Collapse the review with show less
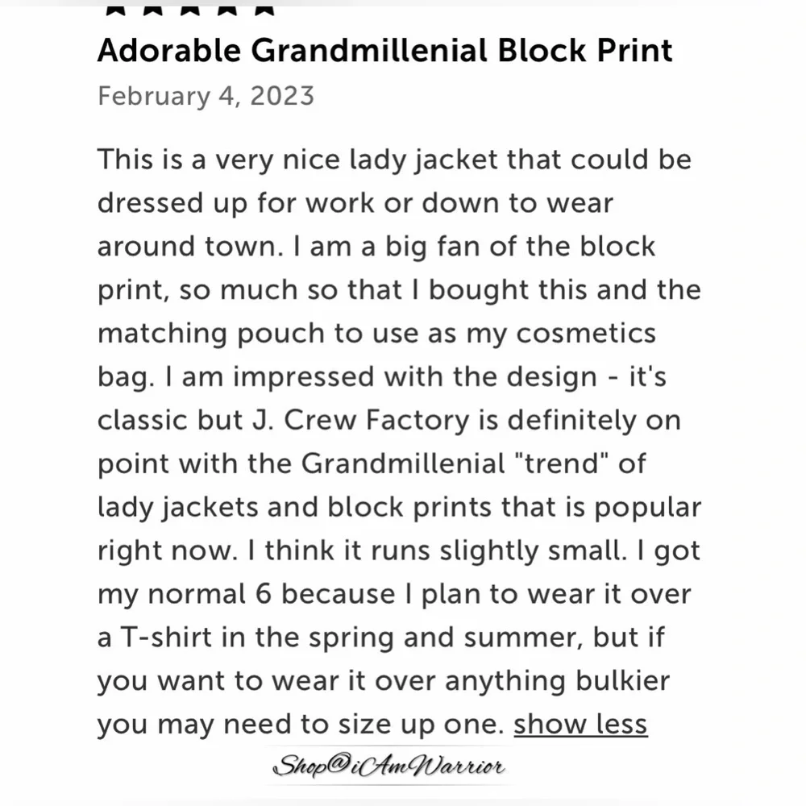Viewport: 806px width, 806px height. (580, 725)
